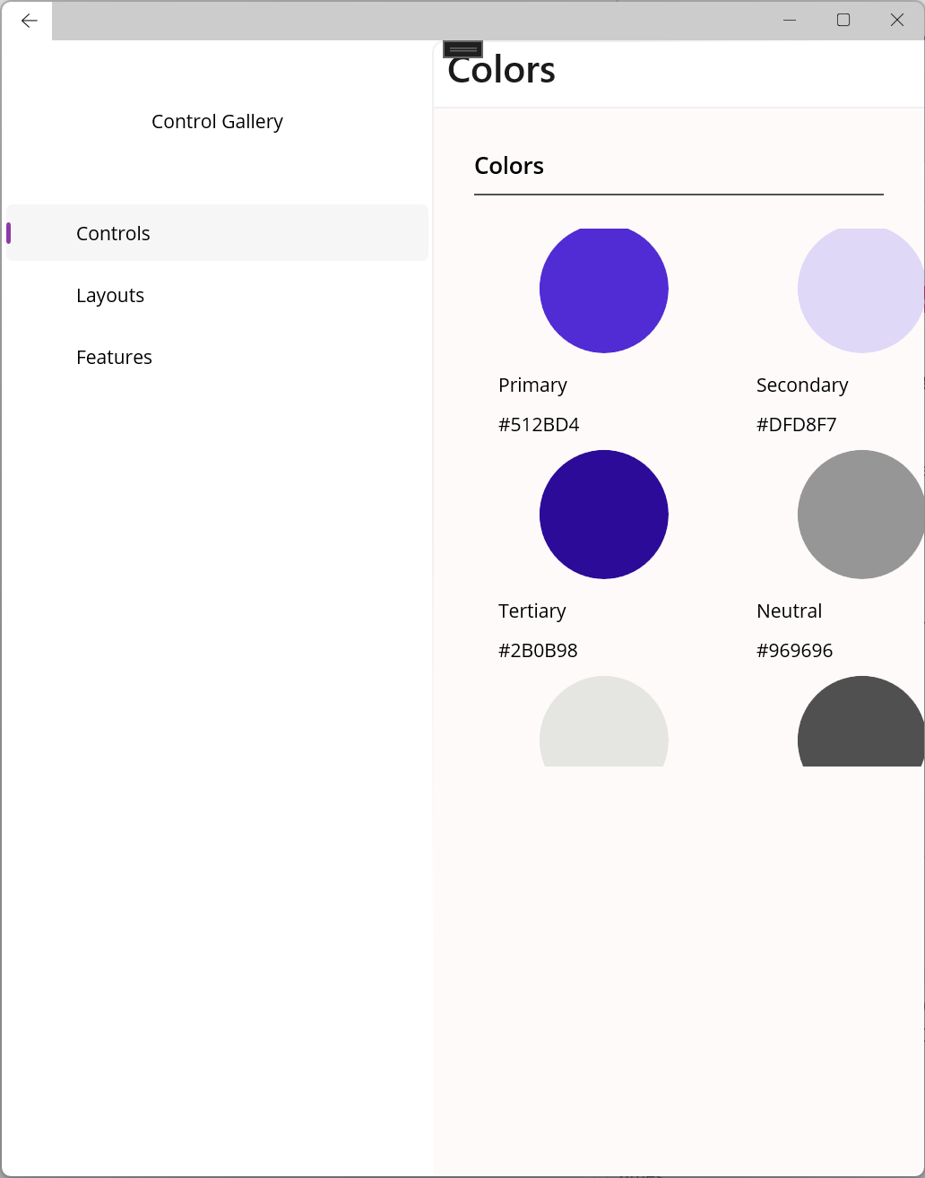This screenshot has height=1178, width=925.
Task: Open the Features section
Action: [x=114, y=356]
